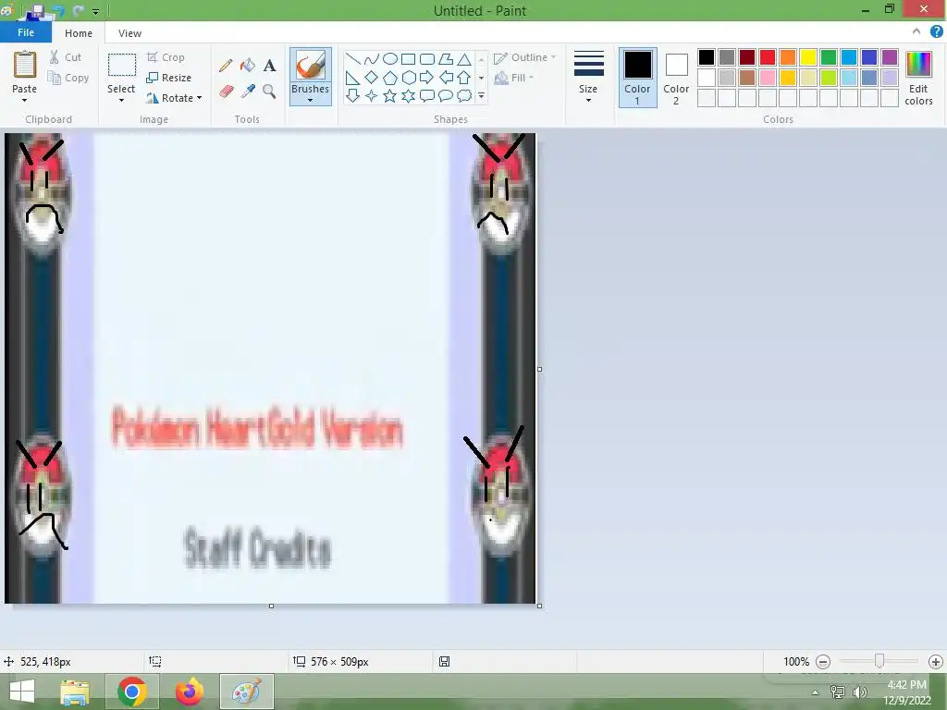Choose the Four-point star shape

pyautogui.click(x=372, y=95)
